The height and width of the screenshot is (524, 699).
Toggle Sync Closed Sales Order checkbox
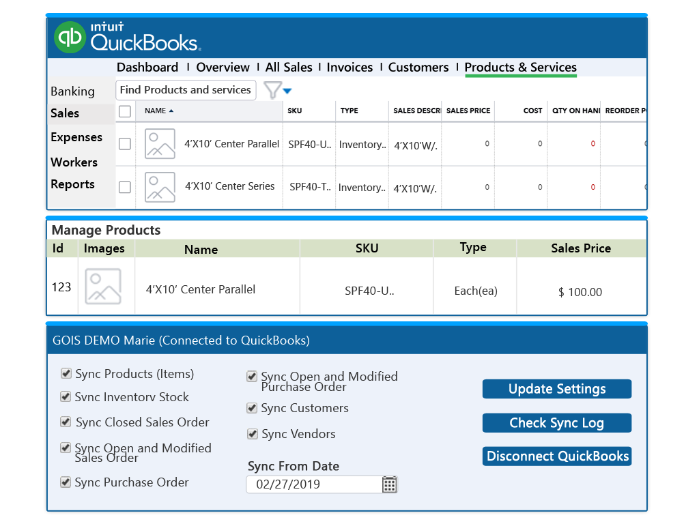(66, 422)
